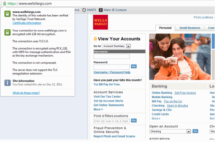Click the identity verified lock icon in popup
Viewport: 215px width, 142px height.
tap(7, 14)
